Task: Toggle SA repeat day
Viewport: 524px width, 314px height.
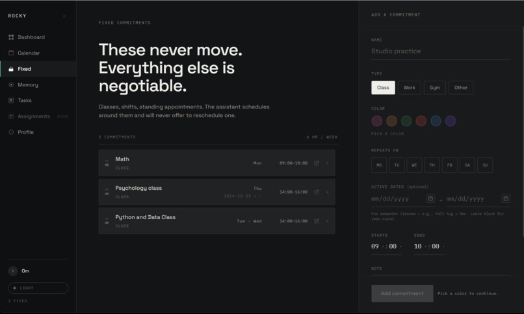Action: coord(467,165)
